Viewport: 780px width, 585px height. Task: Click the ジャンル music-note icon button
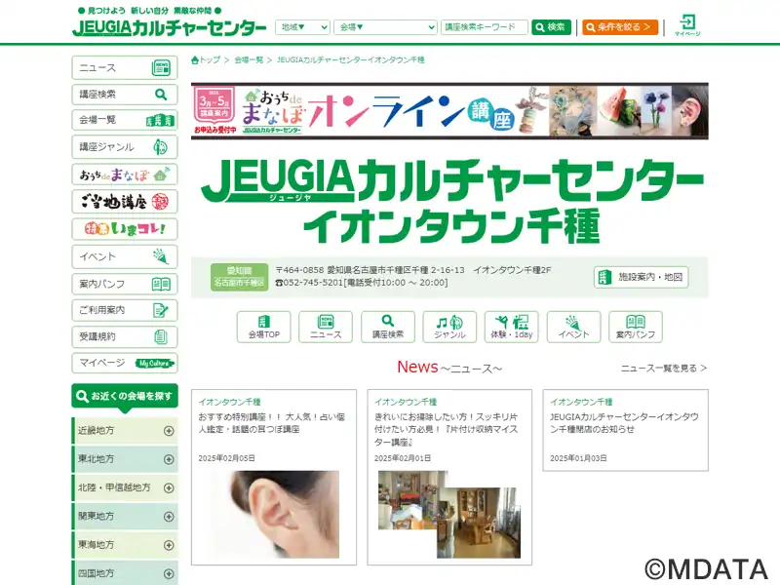[x=449, y=327]
